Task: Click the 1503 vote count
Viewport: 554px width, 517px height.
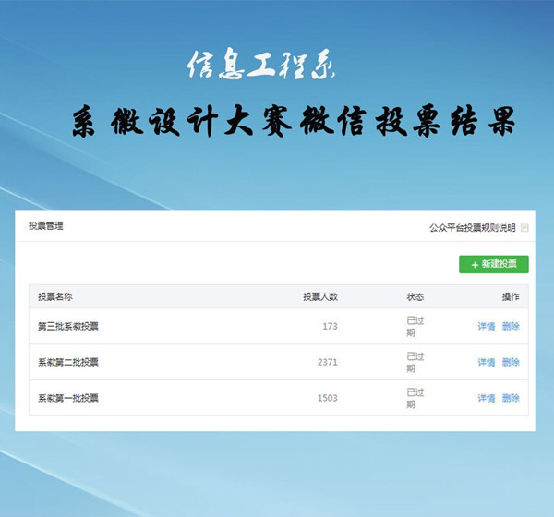Action: pos(327,398)
